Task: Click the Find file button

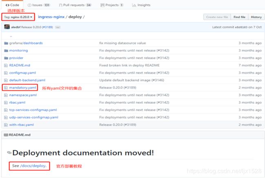Action: point(239,17)
